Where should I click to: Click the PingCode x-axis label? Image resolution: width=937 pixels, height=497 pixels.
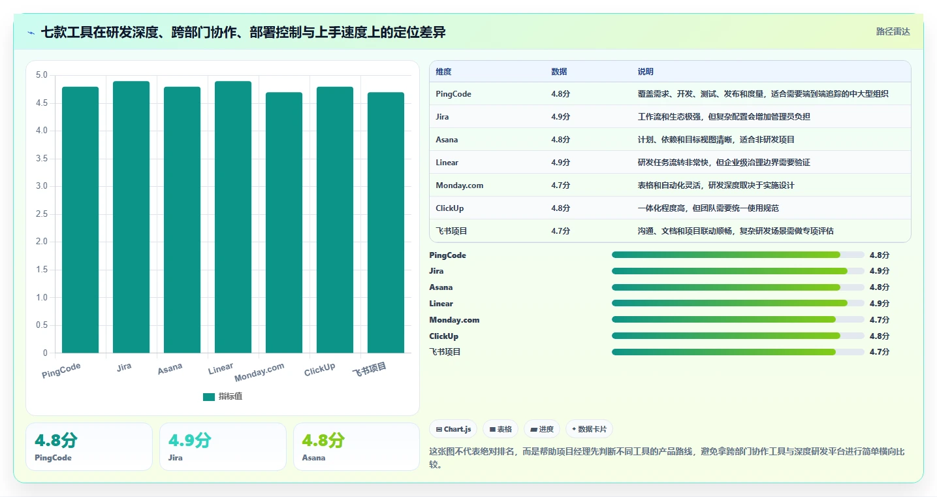pyautogui.click(x=61, y=371)
